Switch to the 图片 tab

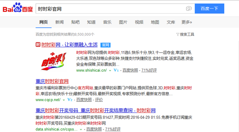[123, 22]
